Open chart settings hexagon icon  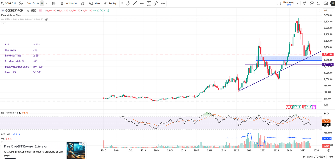(x=312, y=3)
